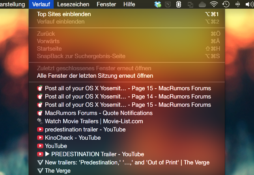Choose 'Alle Fenster der letzten Sitzung erneut öffnen'
254x175 pixels.
[x=127, y=76]
